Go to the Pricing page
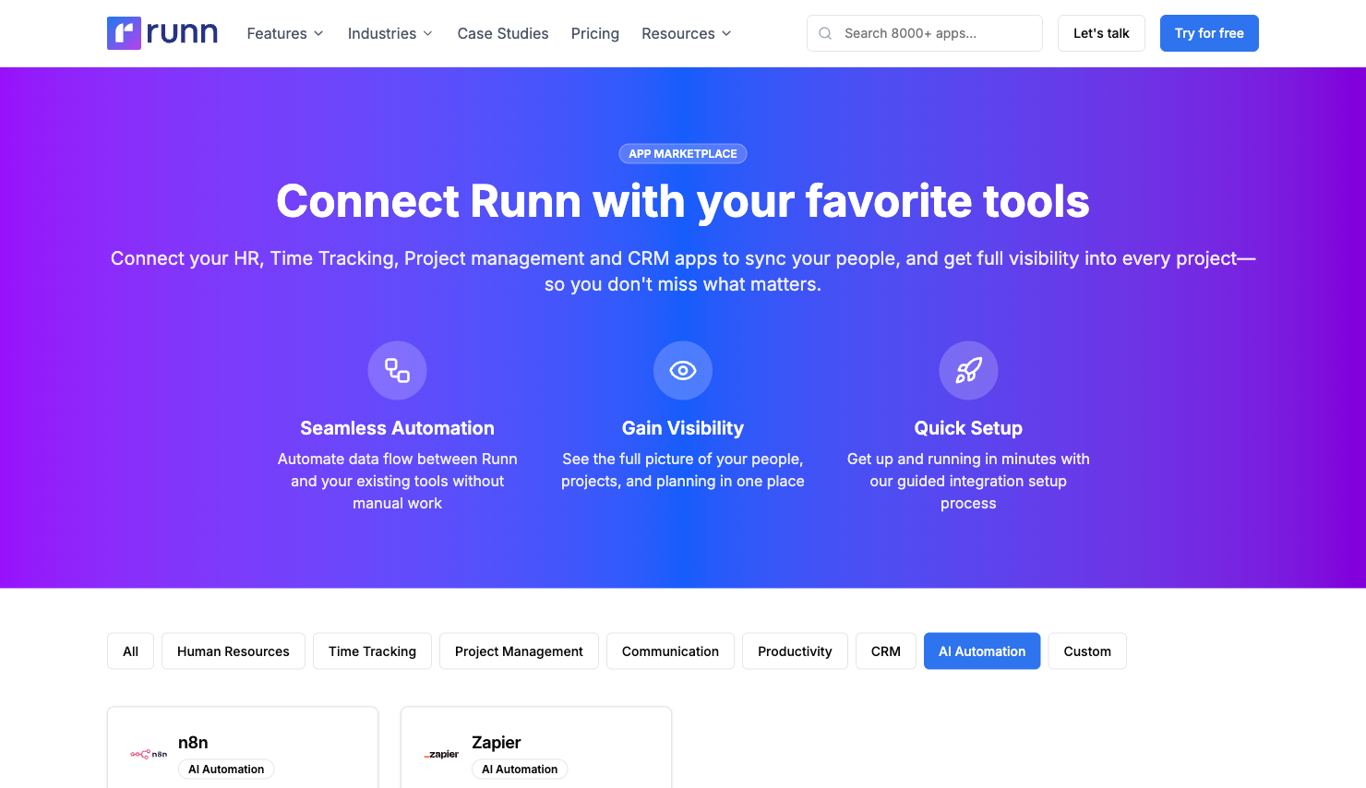 [595, 33]
